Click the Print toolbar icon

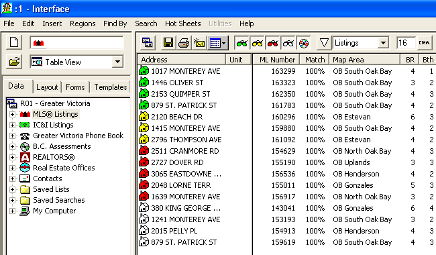tap(184, 43)
